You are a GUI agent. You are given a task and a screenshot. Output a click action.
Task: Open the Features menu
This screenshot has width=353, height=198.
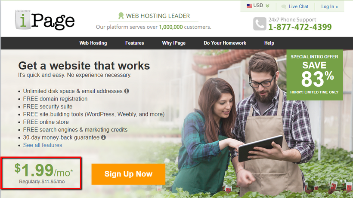click(x=134, y=43)
